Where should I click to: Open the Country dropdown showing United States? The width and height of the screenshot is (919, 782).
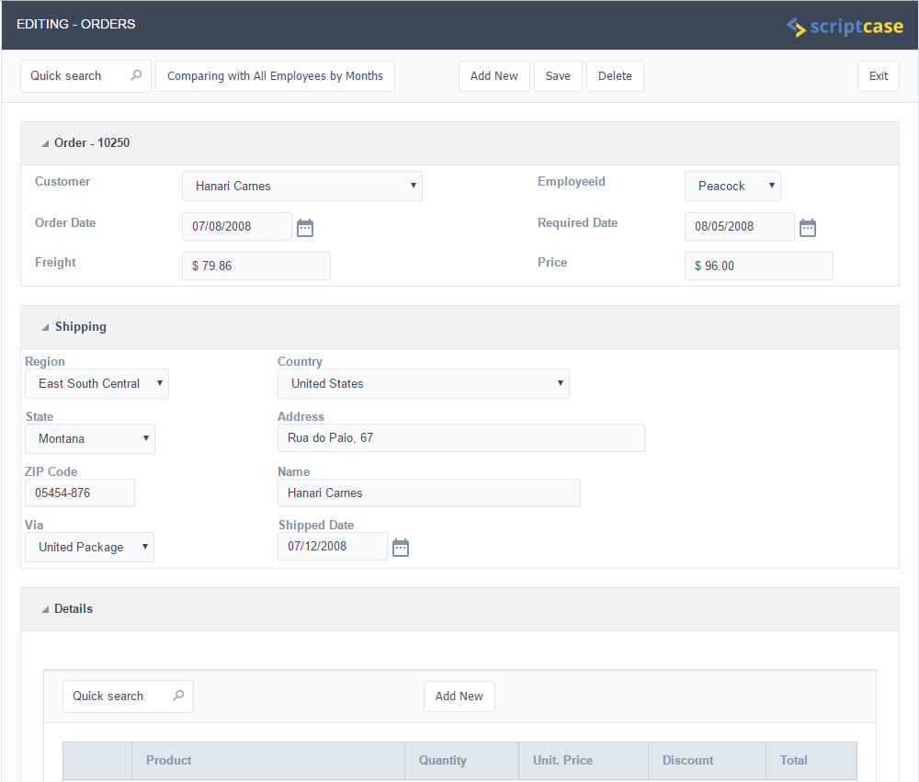click(x=423, y=383)
